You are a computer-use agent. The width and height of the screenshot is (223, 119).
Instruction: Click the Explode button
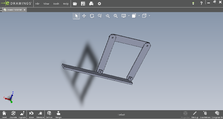[x=22, y=114]
